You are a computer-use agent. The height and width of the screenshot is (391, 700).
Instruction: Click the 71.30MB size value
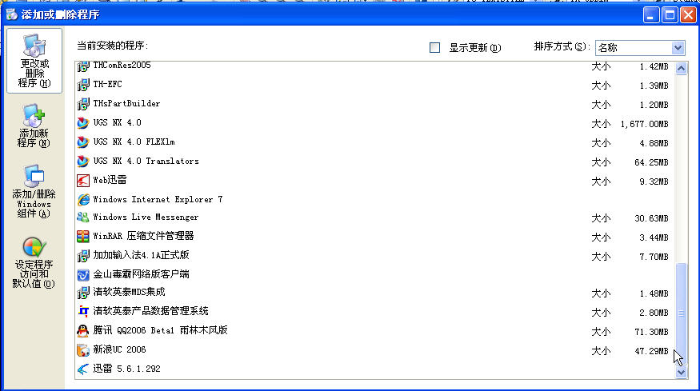coord(651,332)
